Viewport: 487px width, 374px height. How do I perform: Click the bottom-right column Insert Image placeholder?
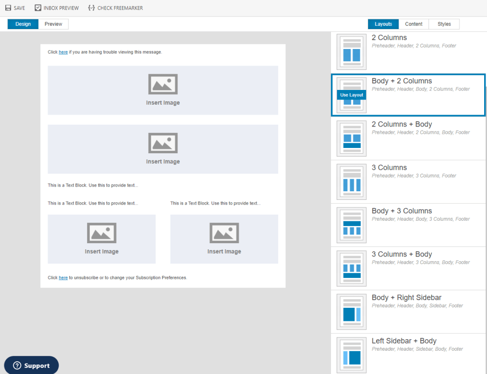[x=224, y=239]
